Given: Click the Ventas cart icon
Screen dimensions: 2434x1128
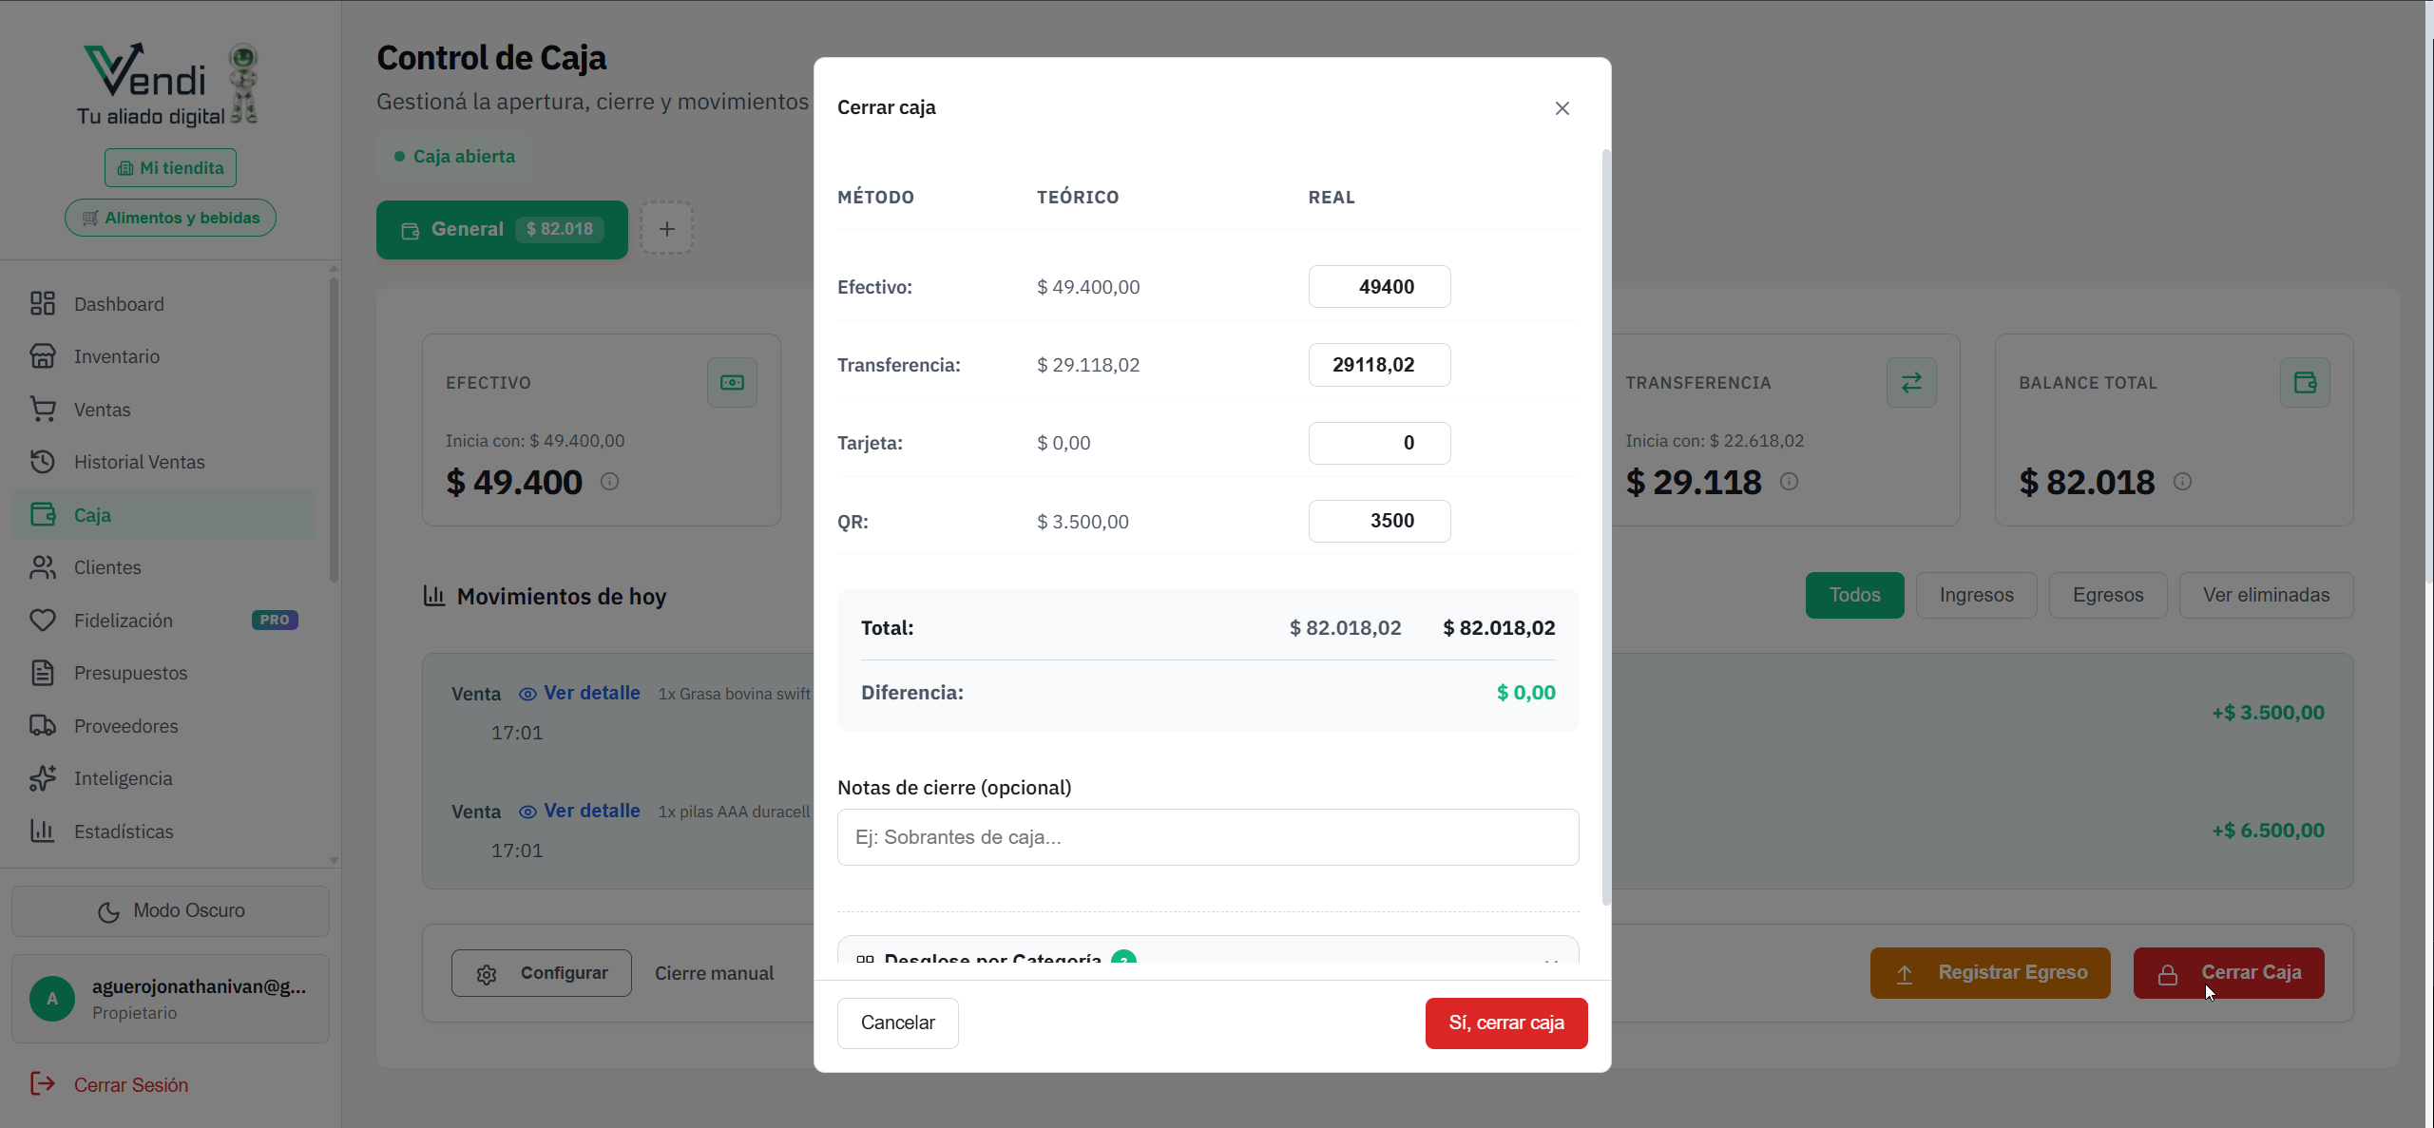Looking at the screenshot, I should [x=43, y=409].
